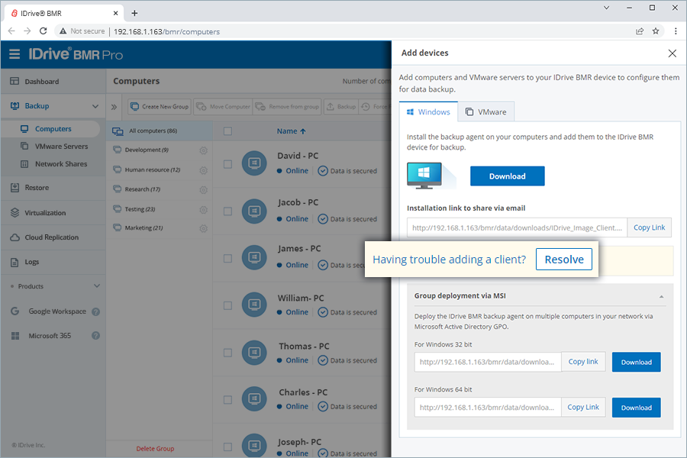Viewport: 687px width, 458px height.
Task: Check the David - PC checkbox
Action: coord(227,164)
